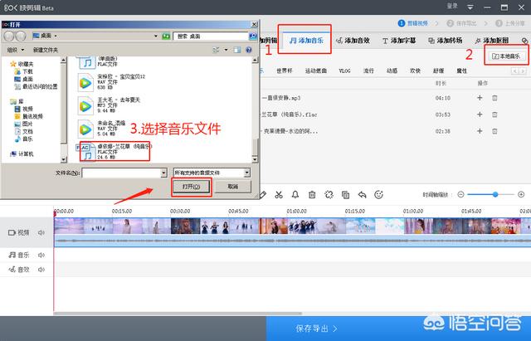Click 取消 button in file dialog

[233, 187]
